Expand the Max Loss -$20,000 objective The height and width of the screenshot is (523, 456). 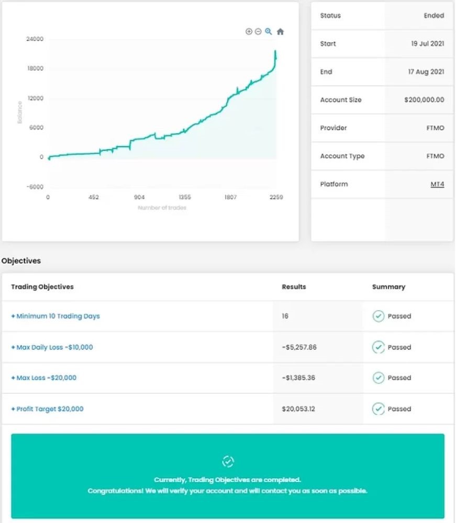click(44, 378)
